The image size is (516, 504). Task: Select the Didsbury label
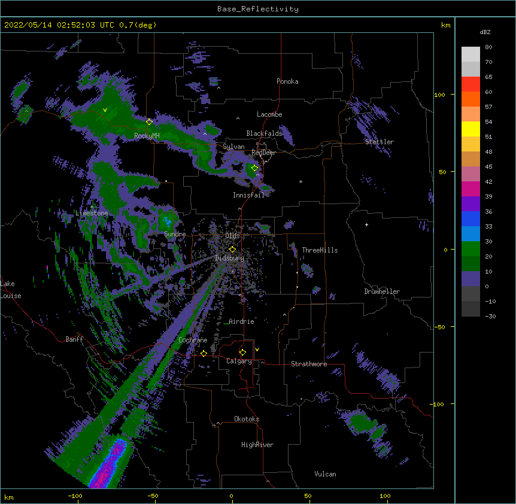point(230,258)
